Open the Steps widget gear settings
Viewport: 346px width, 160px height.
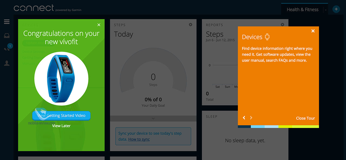191,25
